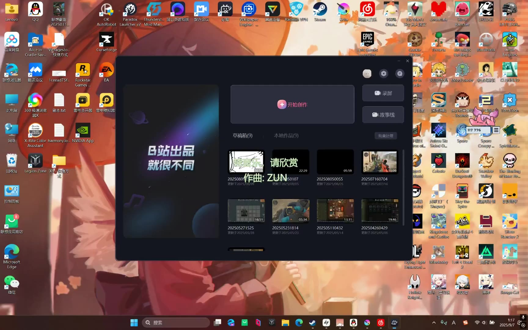Open the taskbar clock showing 1:17
Viewport: 528px width, 330px height.
click(x=507, y=323)
